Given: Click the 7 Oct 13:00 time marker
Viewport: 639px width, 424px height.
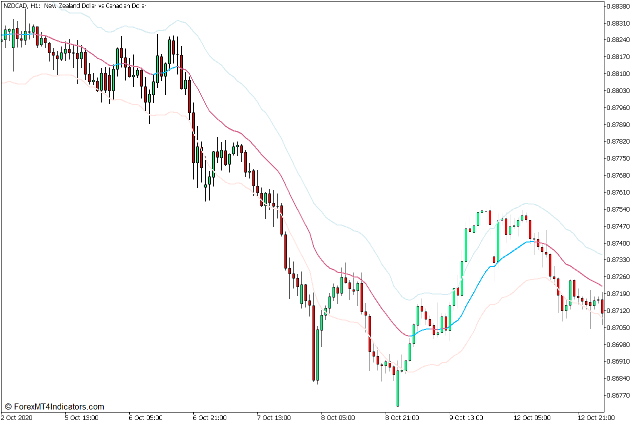Looking at the screenshot, I should pyautogui.click(x=274, y=417).
